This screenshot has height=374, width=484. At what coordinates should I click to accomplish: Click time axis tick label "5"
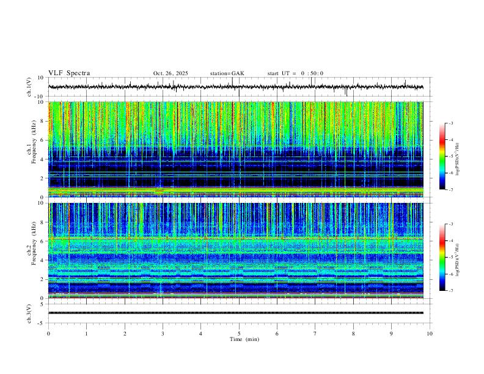tap(239, 334)
